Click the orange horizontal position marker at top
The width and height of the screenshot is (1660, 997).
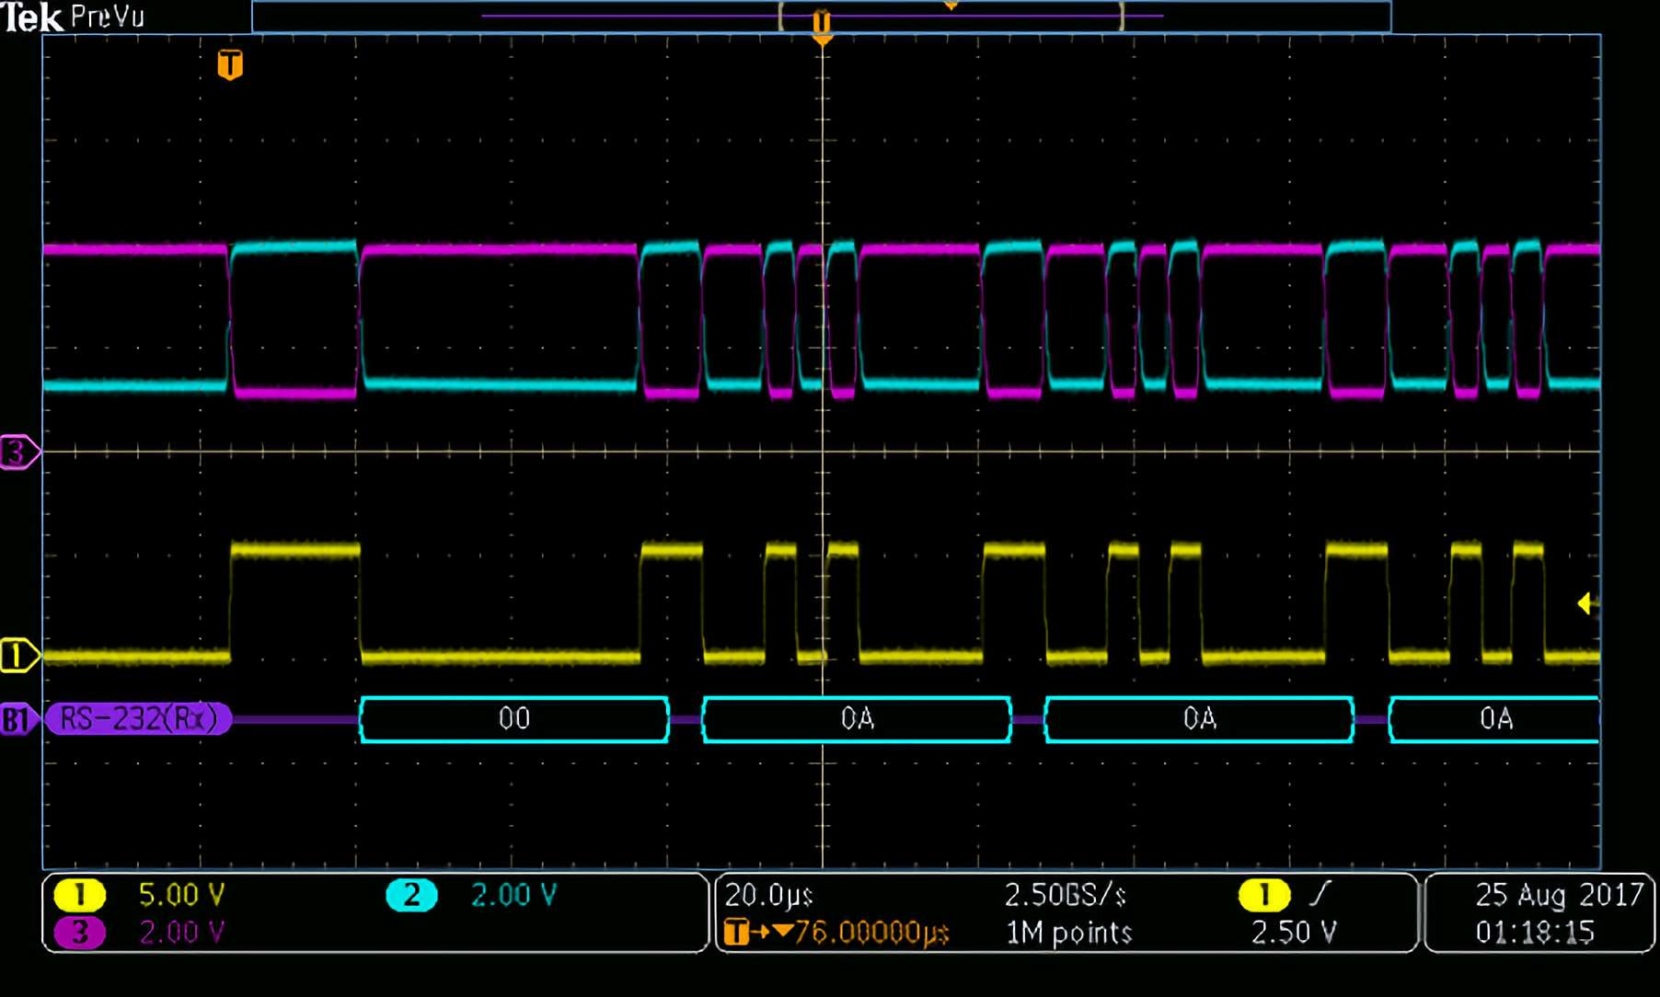[x=822, y=25]
